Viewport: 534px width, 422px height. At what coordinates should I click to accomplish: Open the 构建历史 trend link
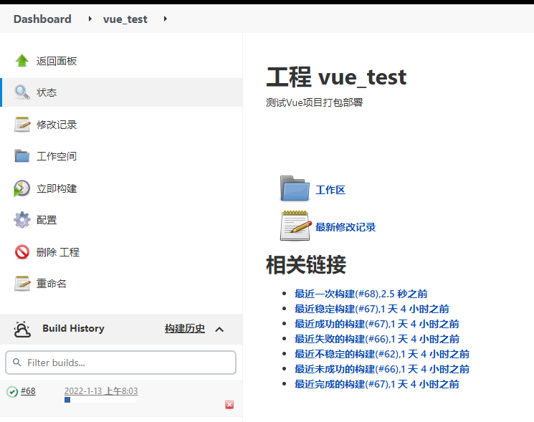[x=185, y=328]
